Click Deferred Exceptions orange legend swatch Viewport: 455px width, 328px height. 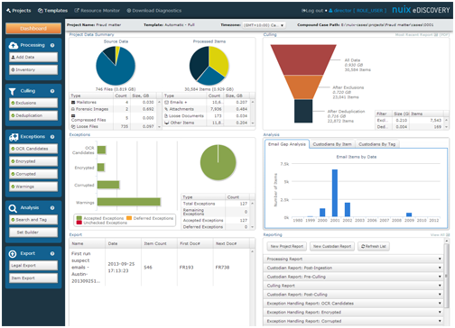(x=129, y=218)
